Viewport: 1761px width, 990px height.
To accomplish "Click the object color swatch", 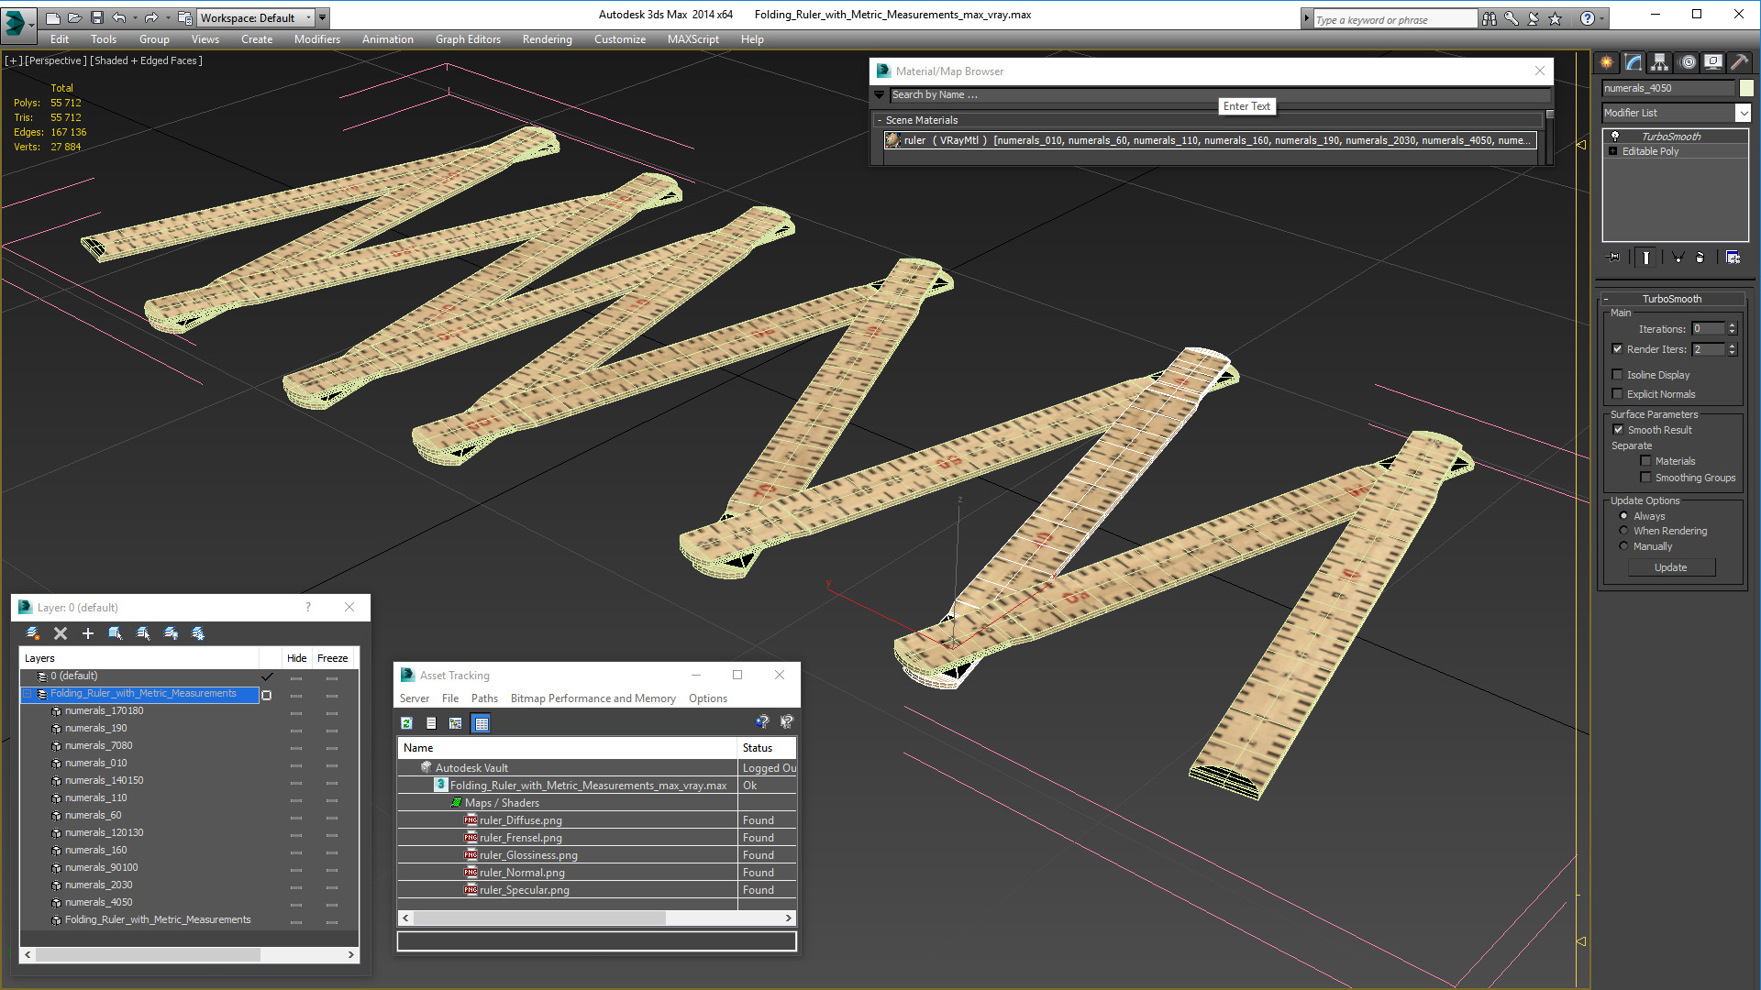I will (1746, 88).
